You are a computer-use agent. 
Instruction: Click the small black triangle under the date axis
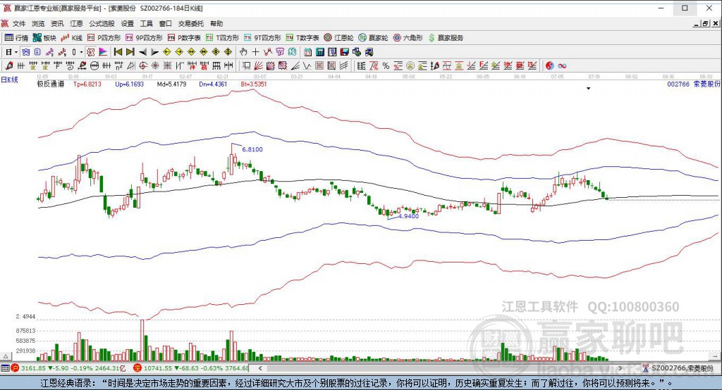tap(588, 88)
